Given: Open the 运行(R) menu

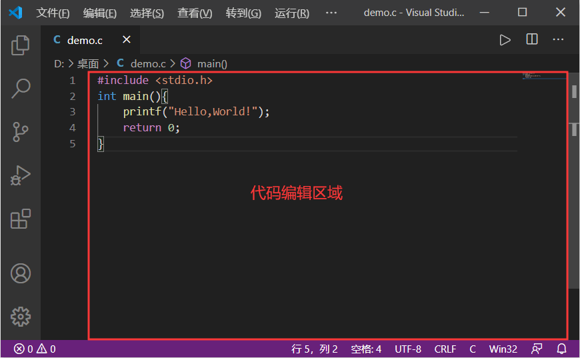Looking at the screenshot, I should 291,13.
